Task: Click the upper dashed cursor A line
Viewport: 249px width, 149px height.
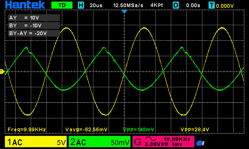Action: click(124, 41)
